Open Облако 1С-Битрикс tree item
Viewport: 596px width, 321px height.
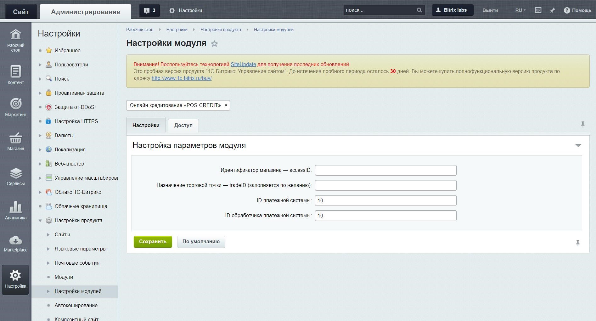click(x=78, y=192)
